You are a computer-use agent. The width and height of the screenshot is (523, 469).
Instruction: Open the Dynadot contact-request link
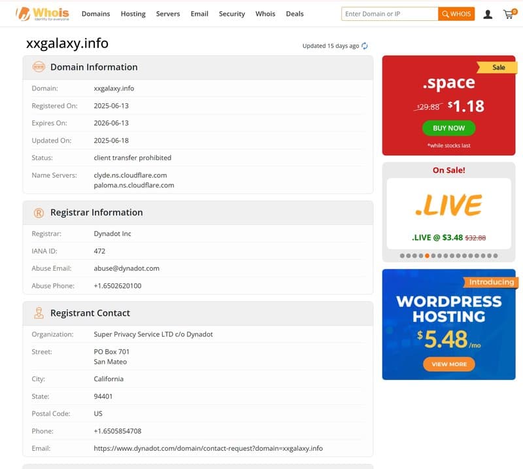tap(207, 448)
